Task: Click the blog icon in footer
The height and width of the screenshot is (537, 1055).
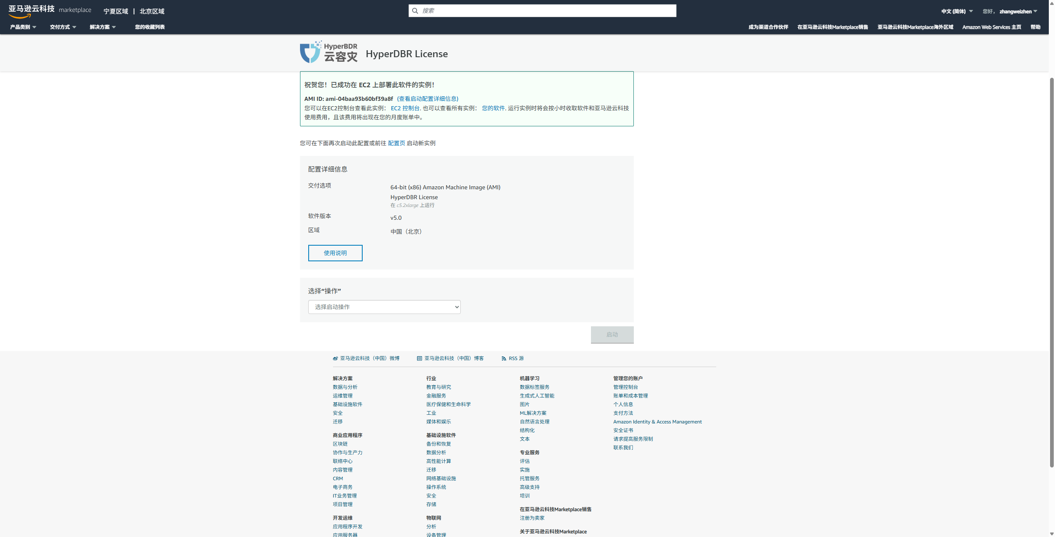Action: click(x=420, y=358)
